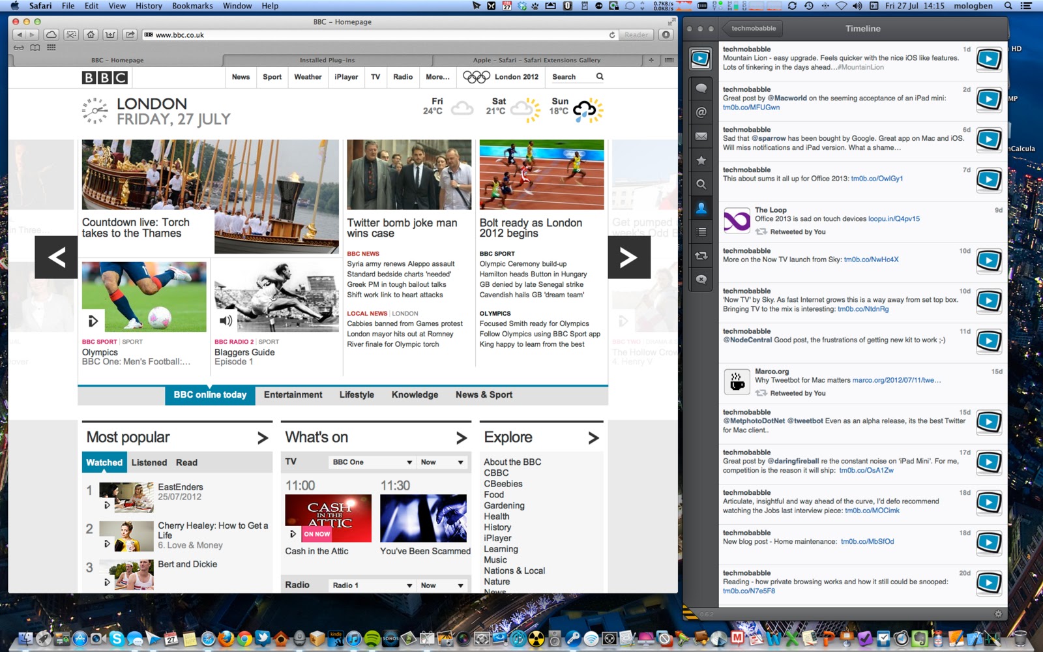Screen dimensions: 1043x652
Task: Select Read filter in Most popular
Action: tap(186, 462)
